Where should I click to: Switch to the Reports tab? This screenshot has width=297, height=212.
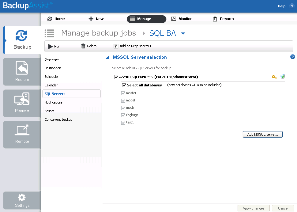point(223,19)
